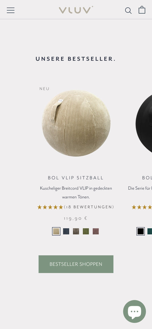Image resolution: width=152 pixels, height=329 pixels.
Task: Open the shopping bag cart
Action: (142, 10)
